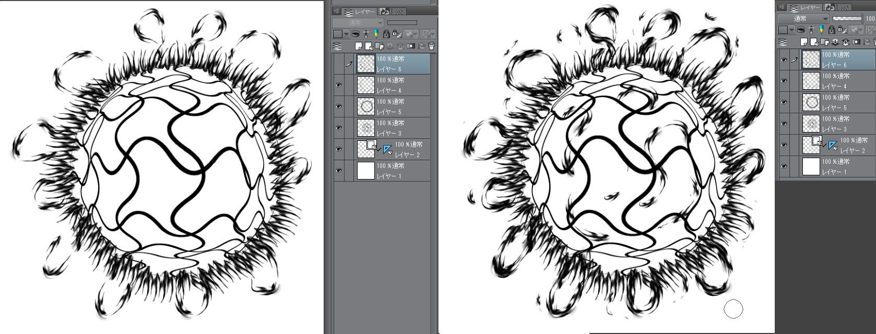This screenshot has width=876, height=334.
Task: Hide レイヤー 1 in right panel
Action: pyautogui.click(x=784, y=166)
